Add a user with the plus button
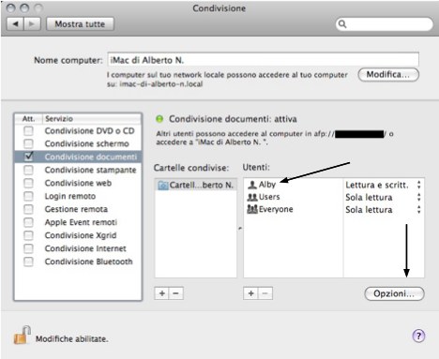439x359 pixels. point(250,293)
